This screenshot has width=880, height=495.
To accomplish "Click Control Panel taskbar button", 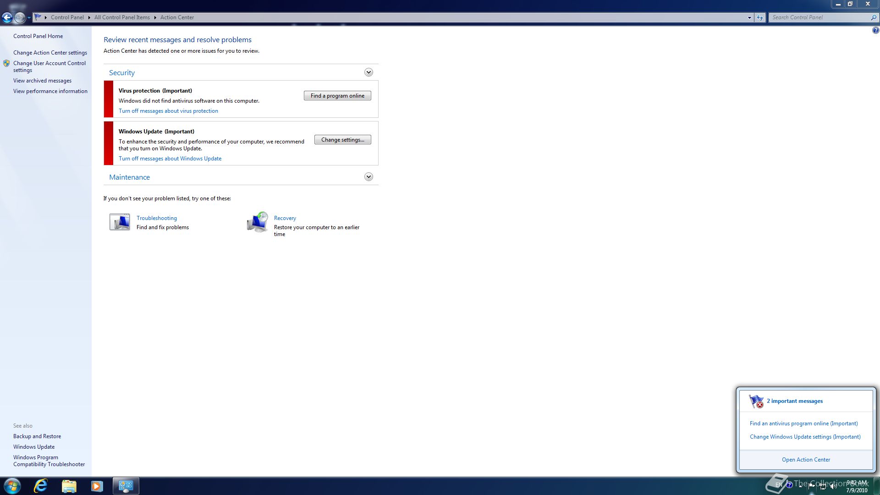I will tap(126, 486).
